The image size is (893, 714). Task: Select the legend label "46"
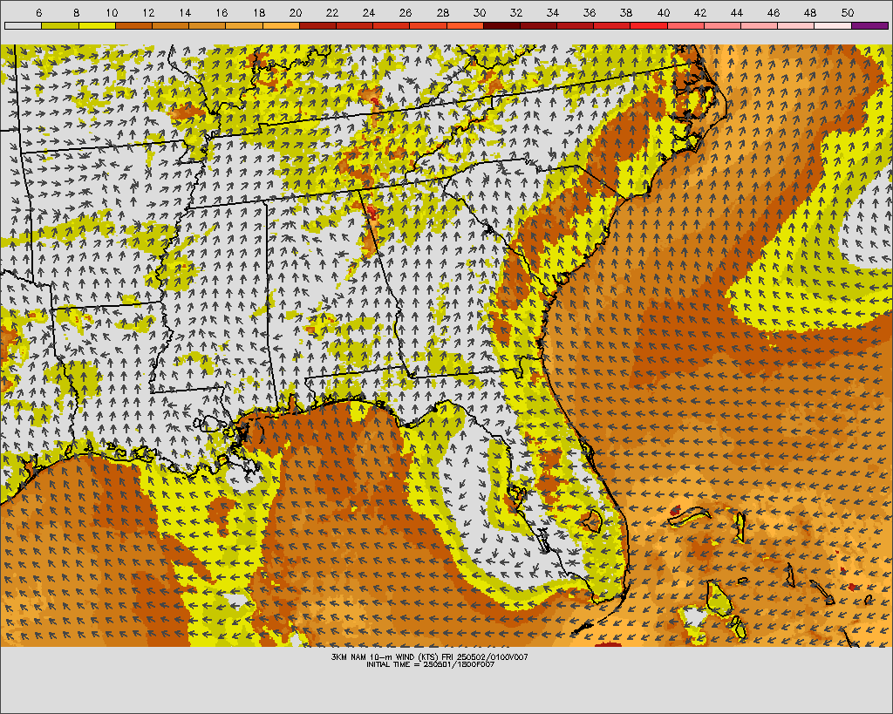(774, 12)
